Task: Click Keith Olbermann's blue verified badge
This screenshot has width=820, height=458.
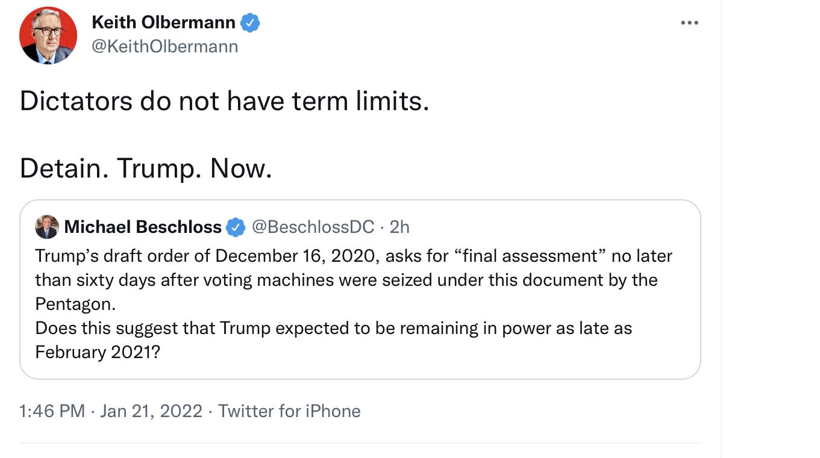Action: tap(250, 23)
